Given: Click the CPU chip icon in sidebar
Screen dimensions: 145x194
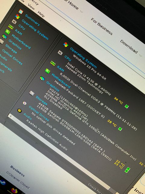Looking at the screenshot, I should click(x=14, y=22).
